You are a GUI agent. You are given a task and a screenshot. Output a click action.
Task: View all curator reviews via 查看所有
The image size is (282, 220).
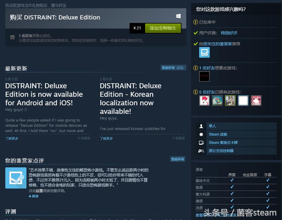(x=177, y=159)
